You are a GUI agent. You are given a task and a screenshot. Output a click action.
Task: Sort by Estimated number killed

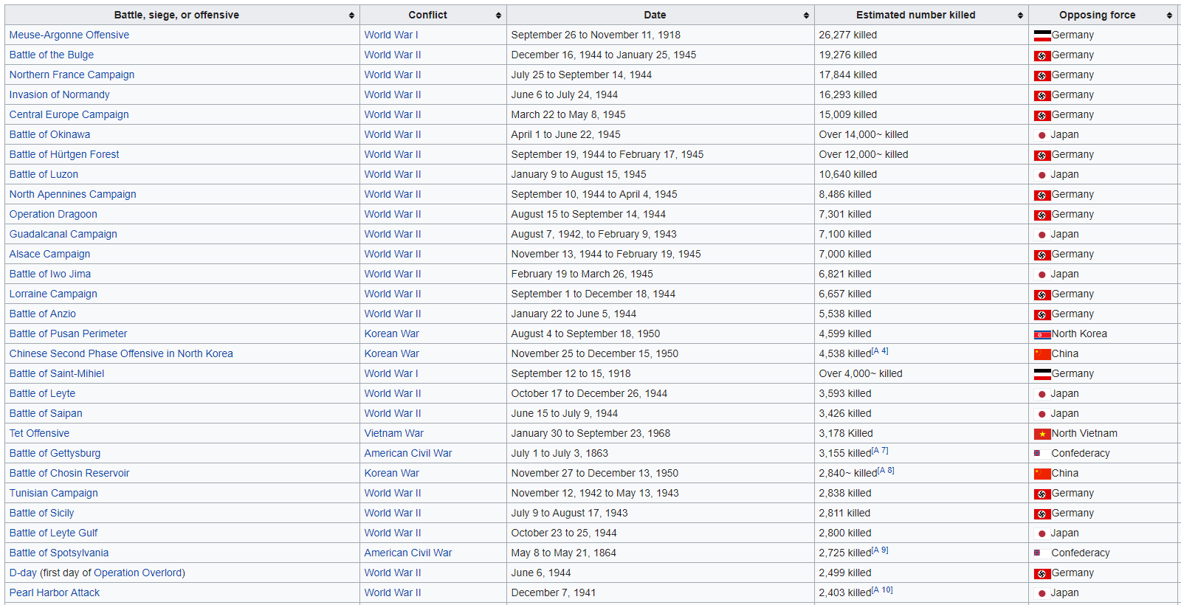click(x=1020, y=15)
